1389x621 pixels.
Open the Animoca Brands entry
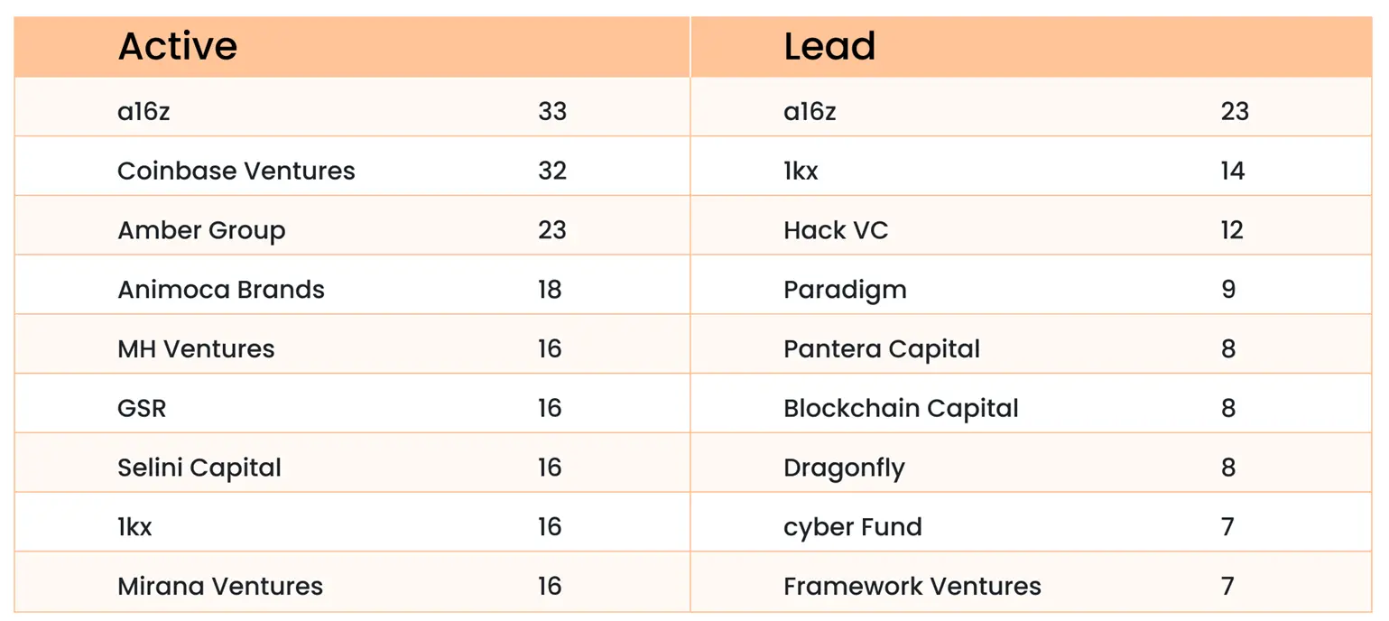pos(221,290)
